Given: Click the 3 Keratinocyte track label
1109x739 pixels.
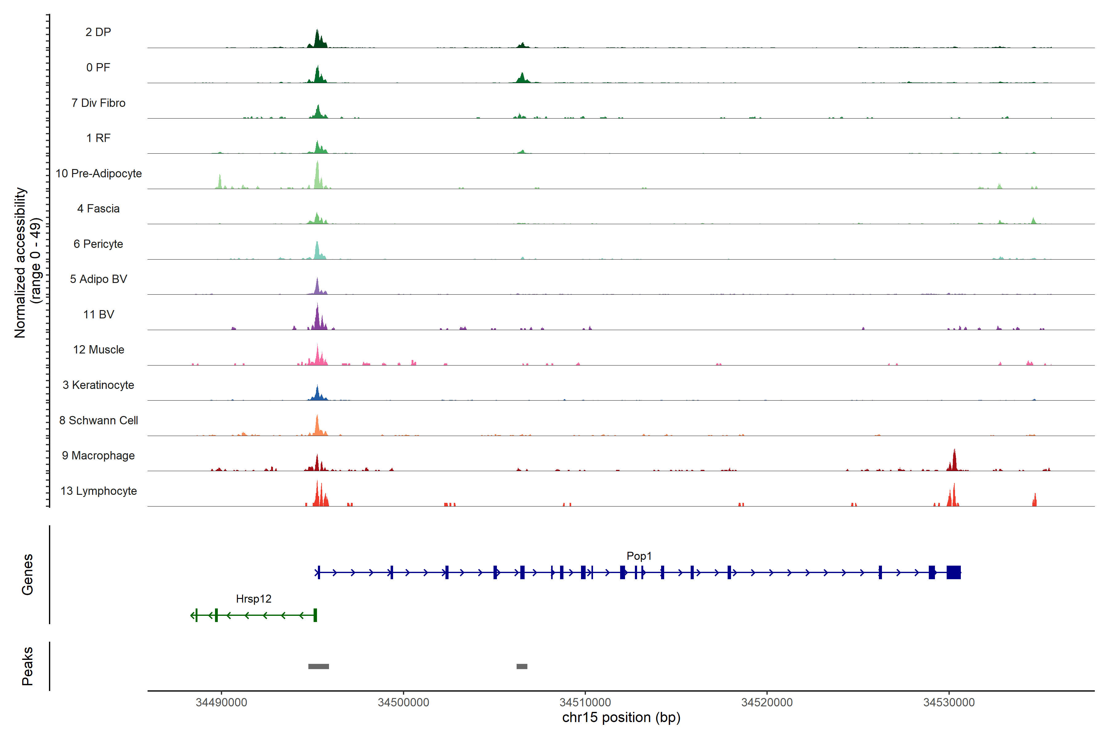Looking at the screenshot, I should (98, 385).
